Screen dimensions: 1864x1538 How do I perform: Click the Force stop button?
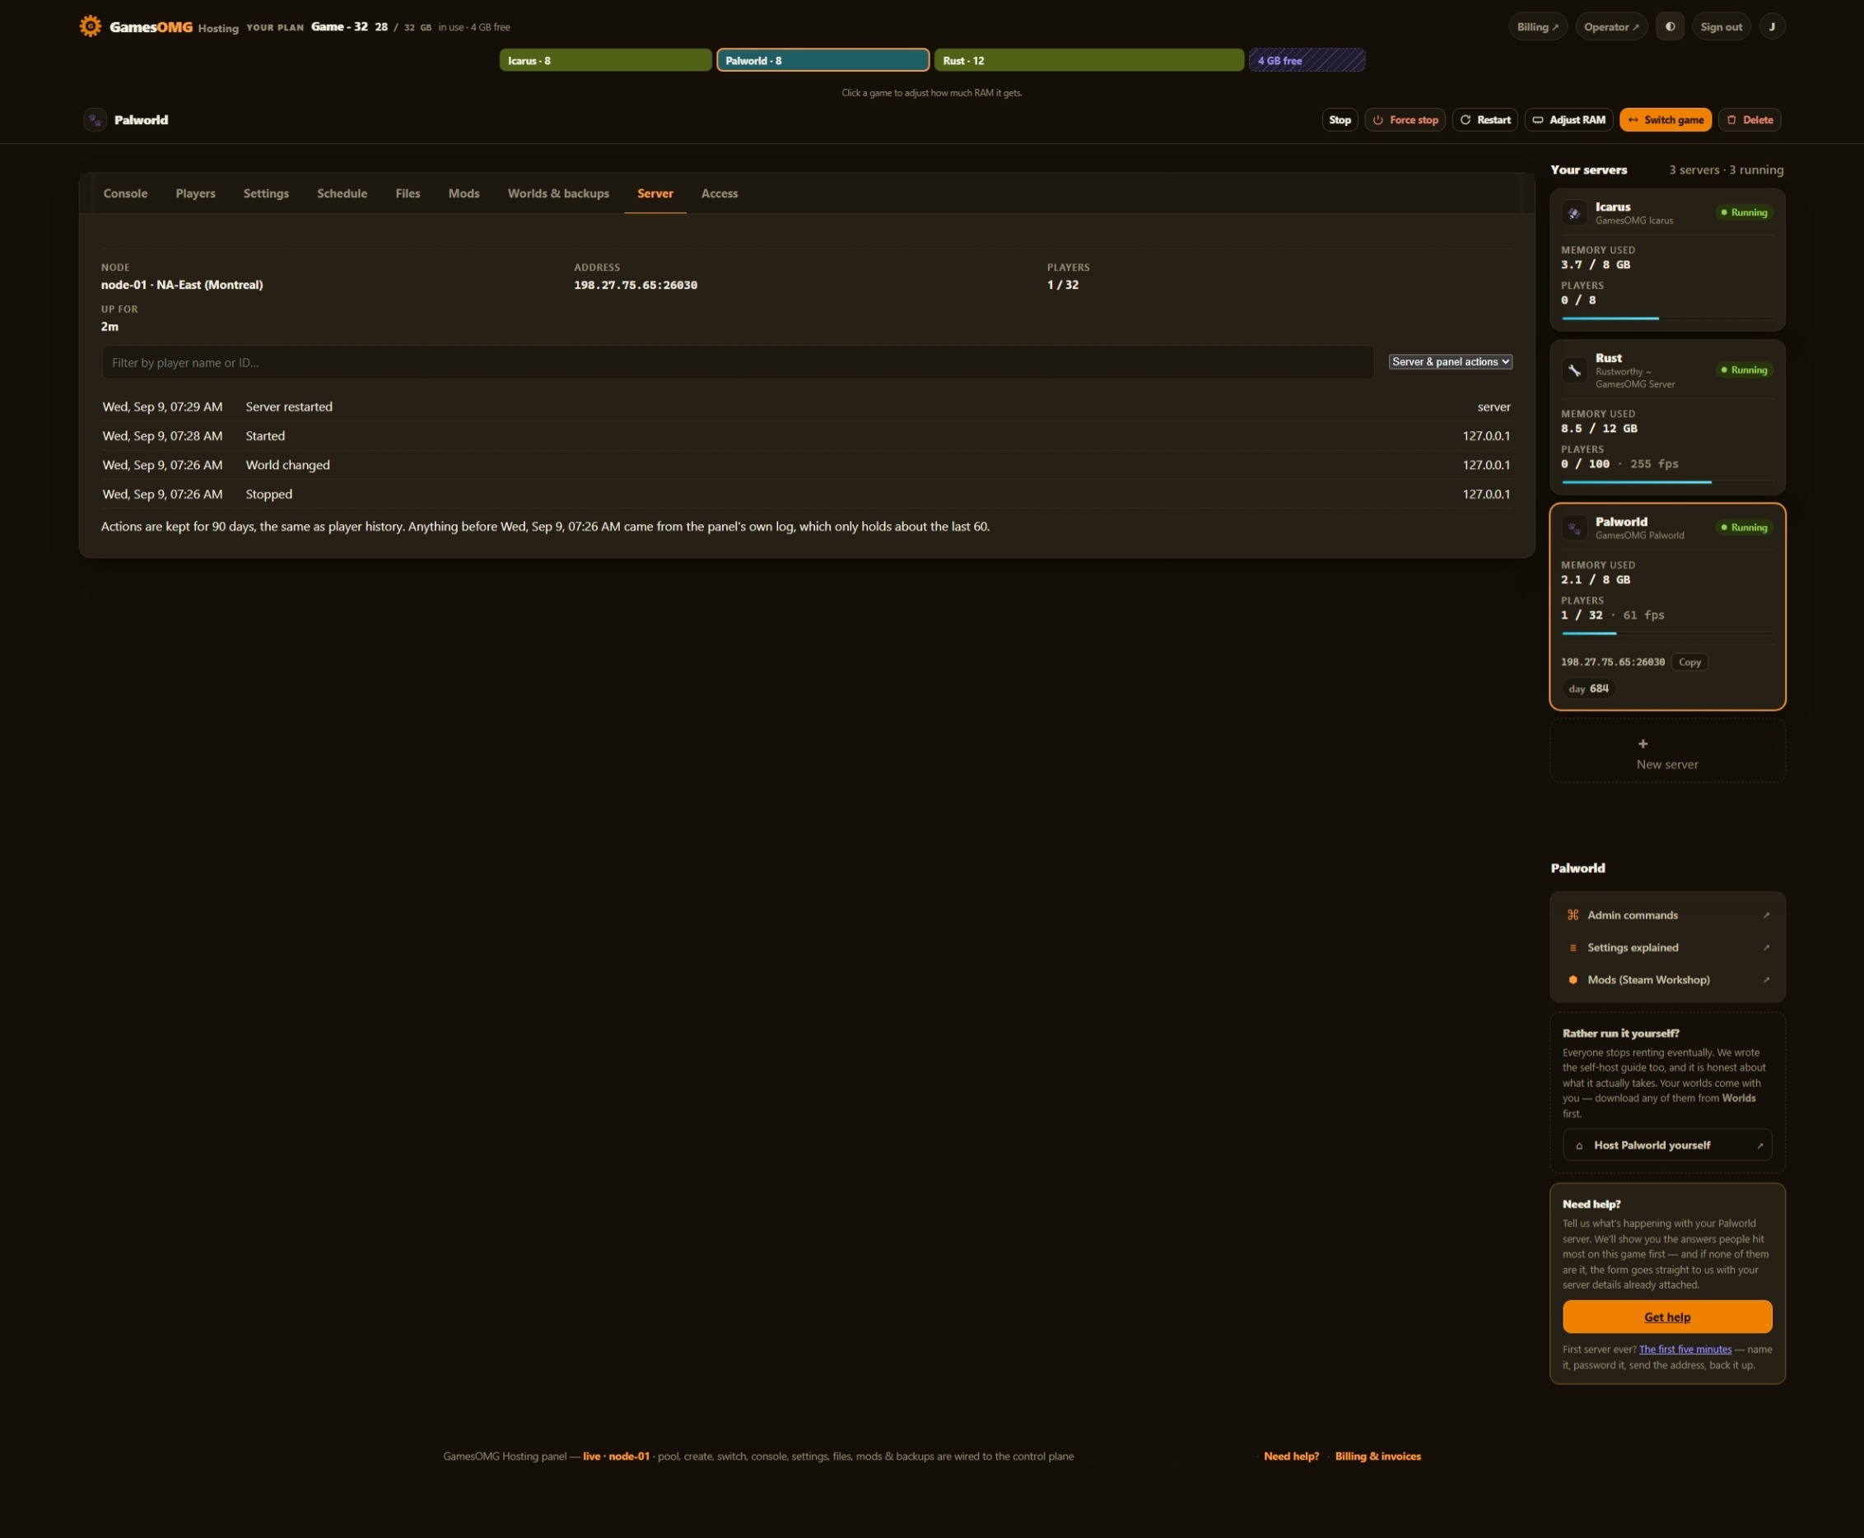[1405, 119]
